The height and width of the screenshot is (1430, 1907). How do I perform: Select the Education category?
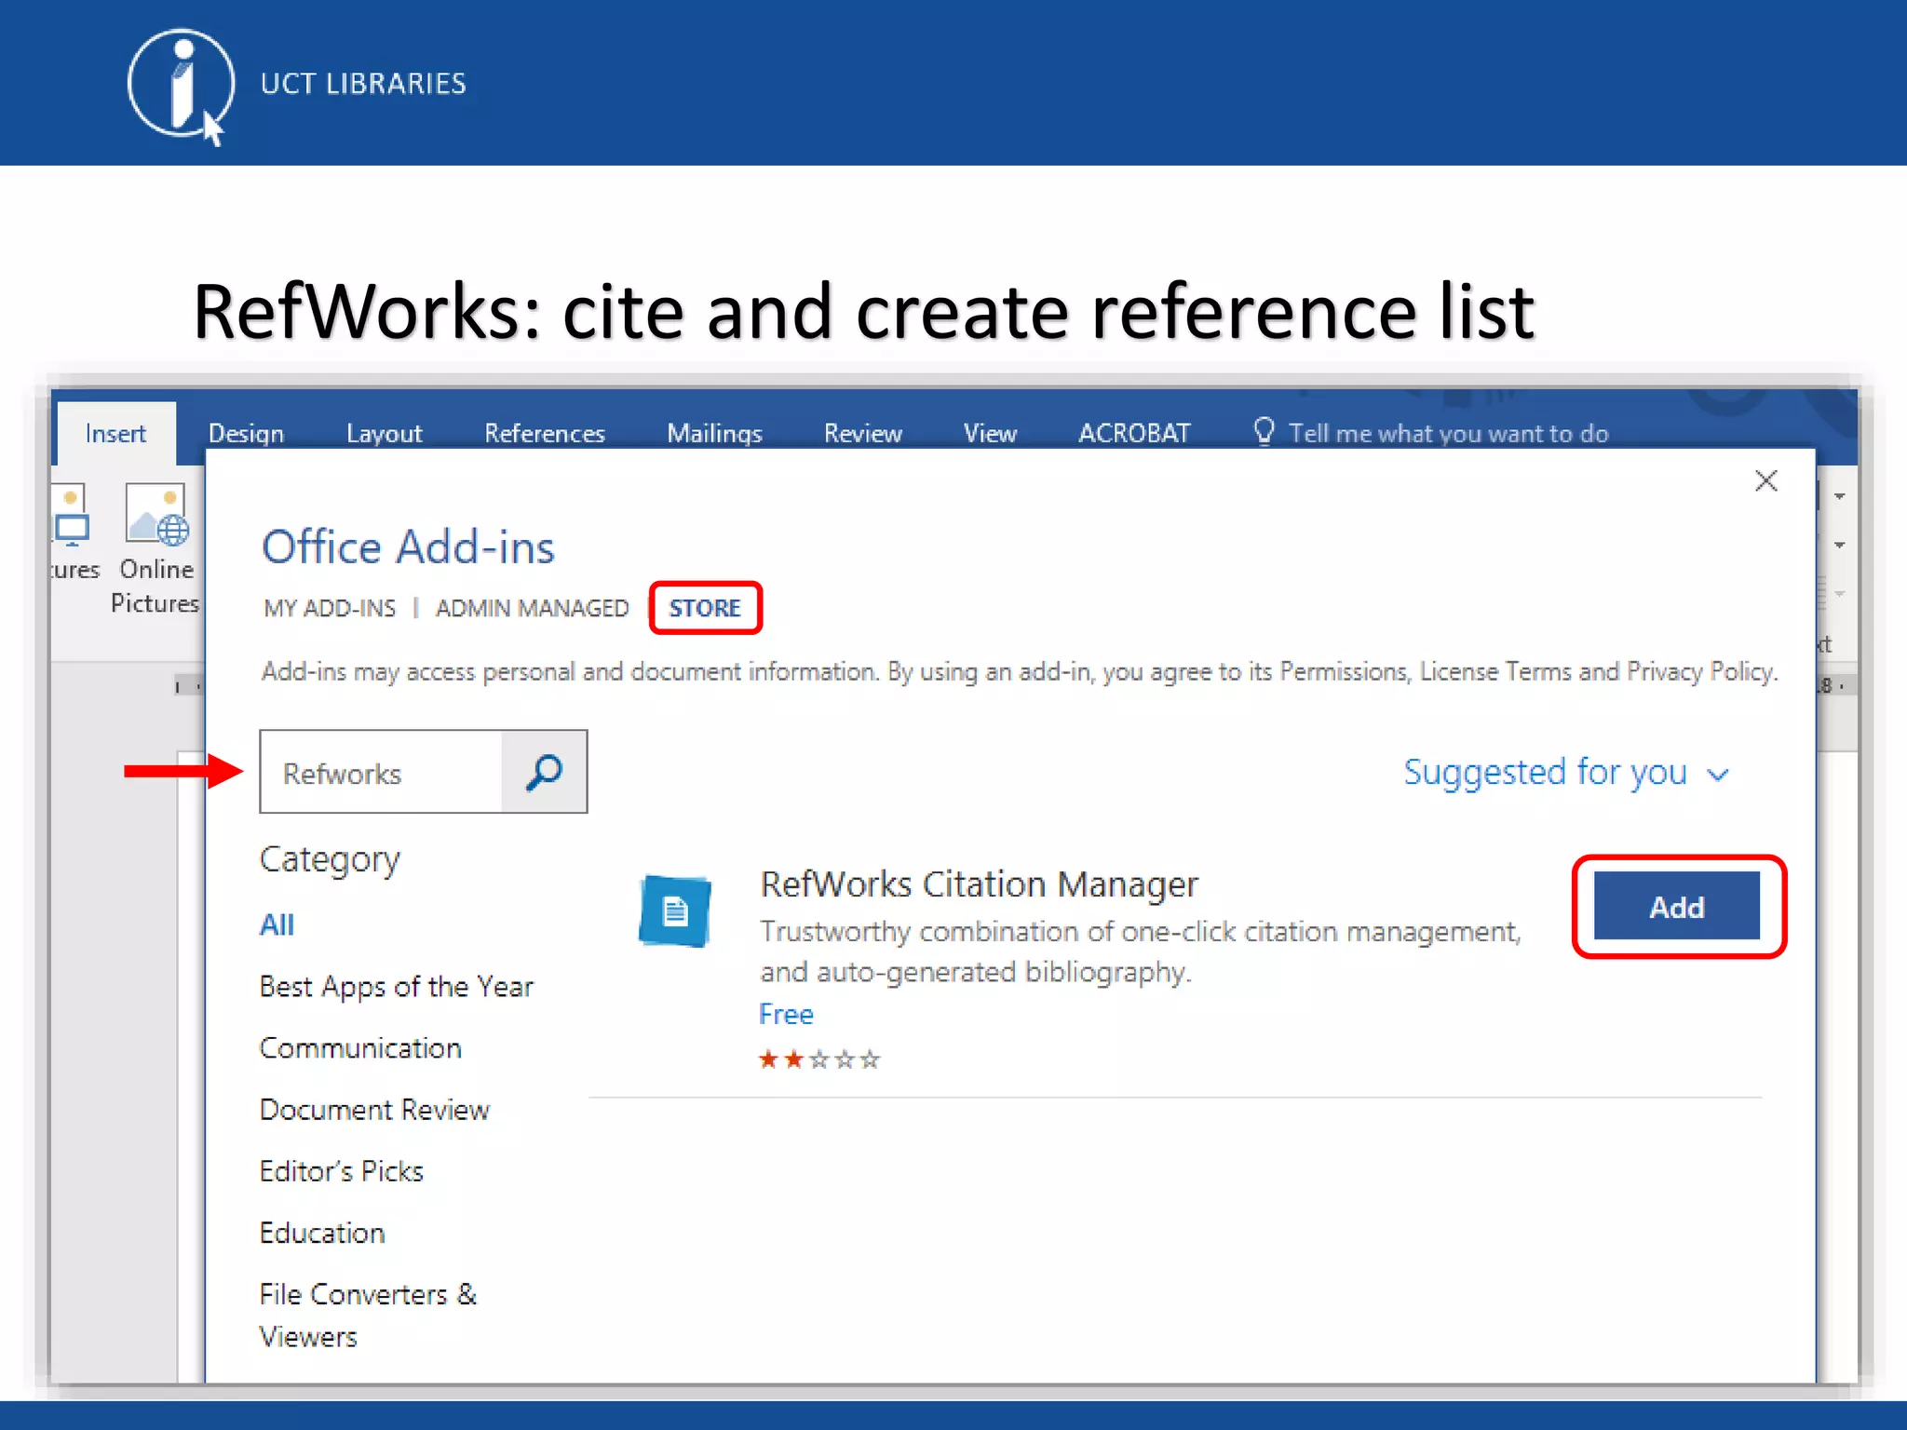[322, 1233]
